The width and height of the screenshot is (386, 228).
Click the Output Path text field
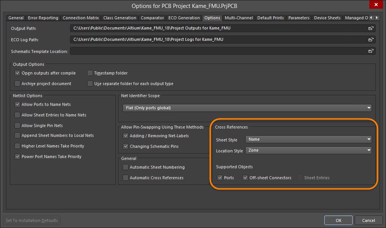pyautogui.click(x=218, y=28)
